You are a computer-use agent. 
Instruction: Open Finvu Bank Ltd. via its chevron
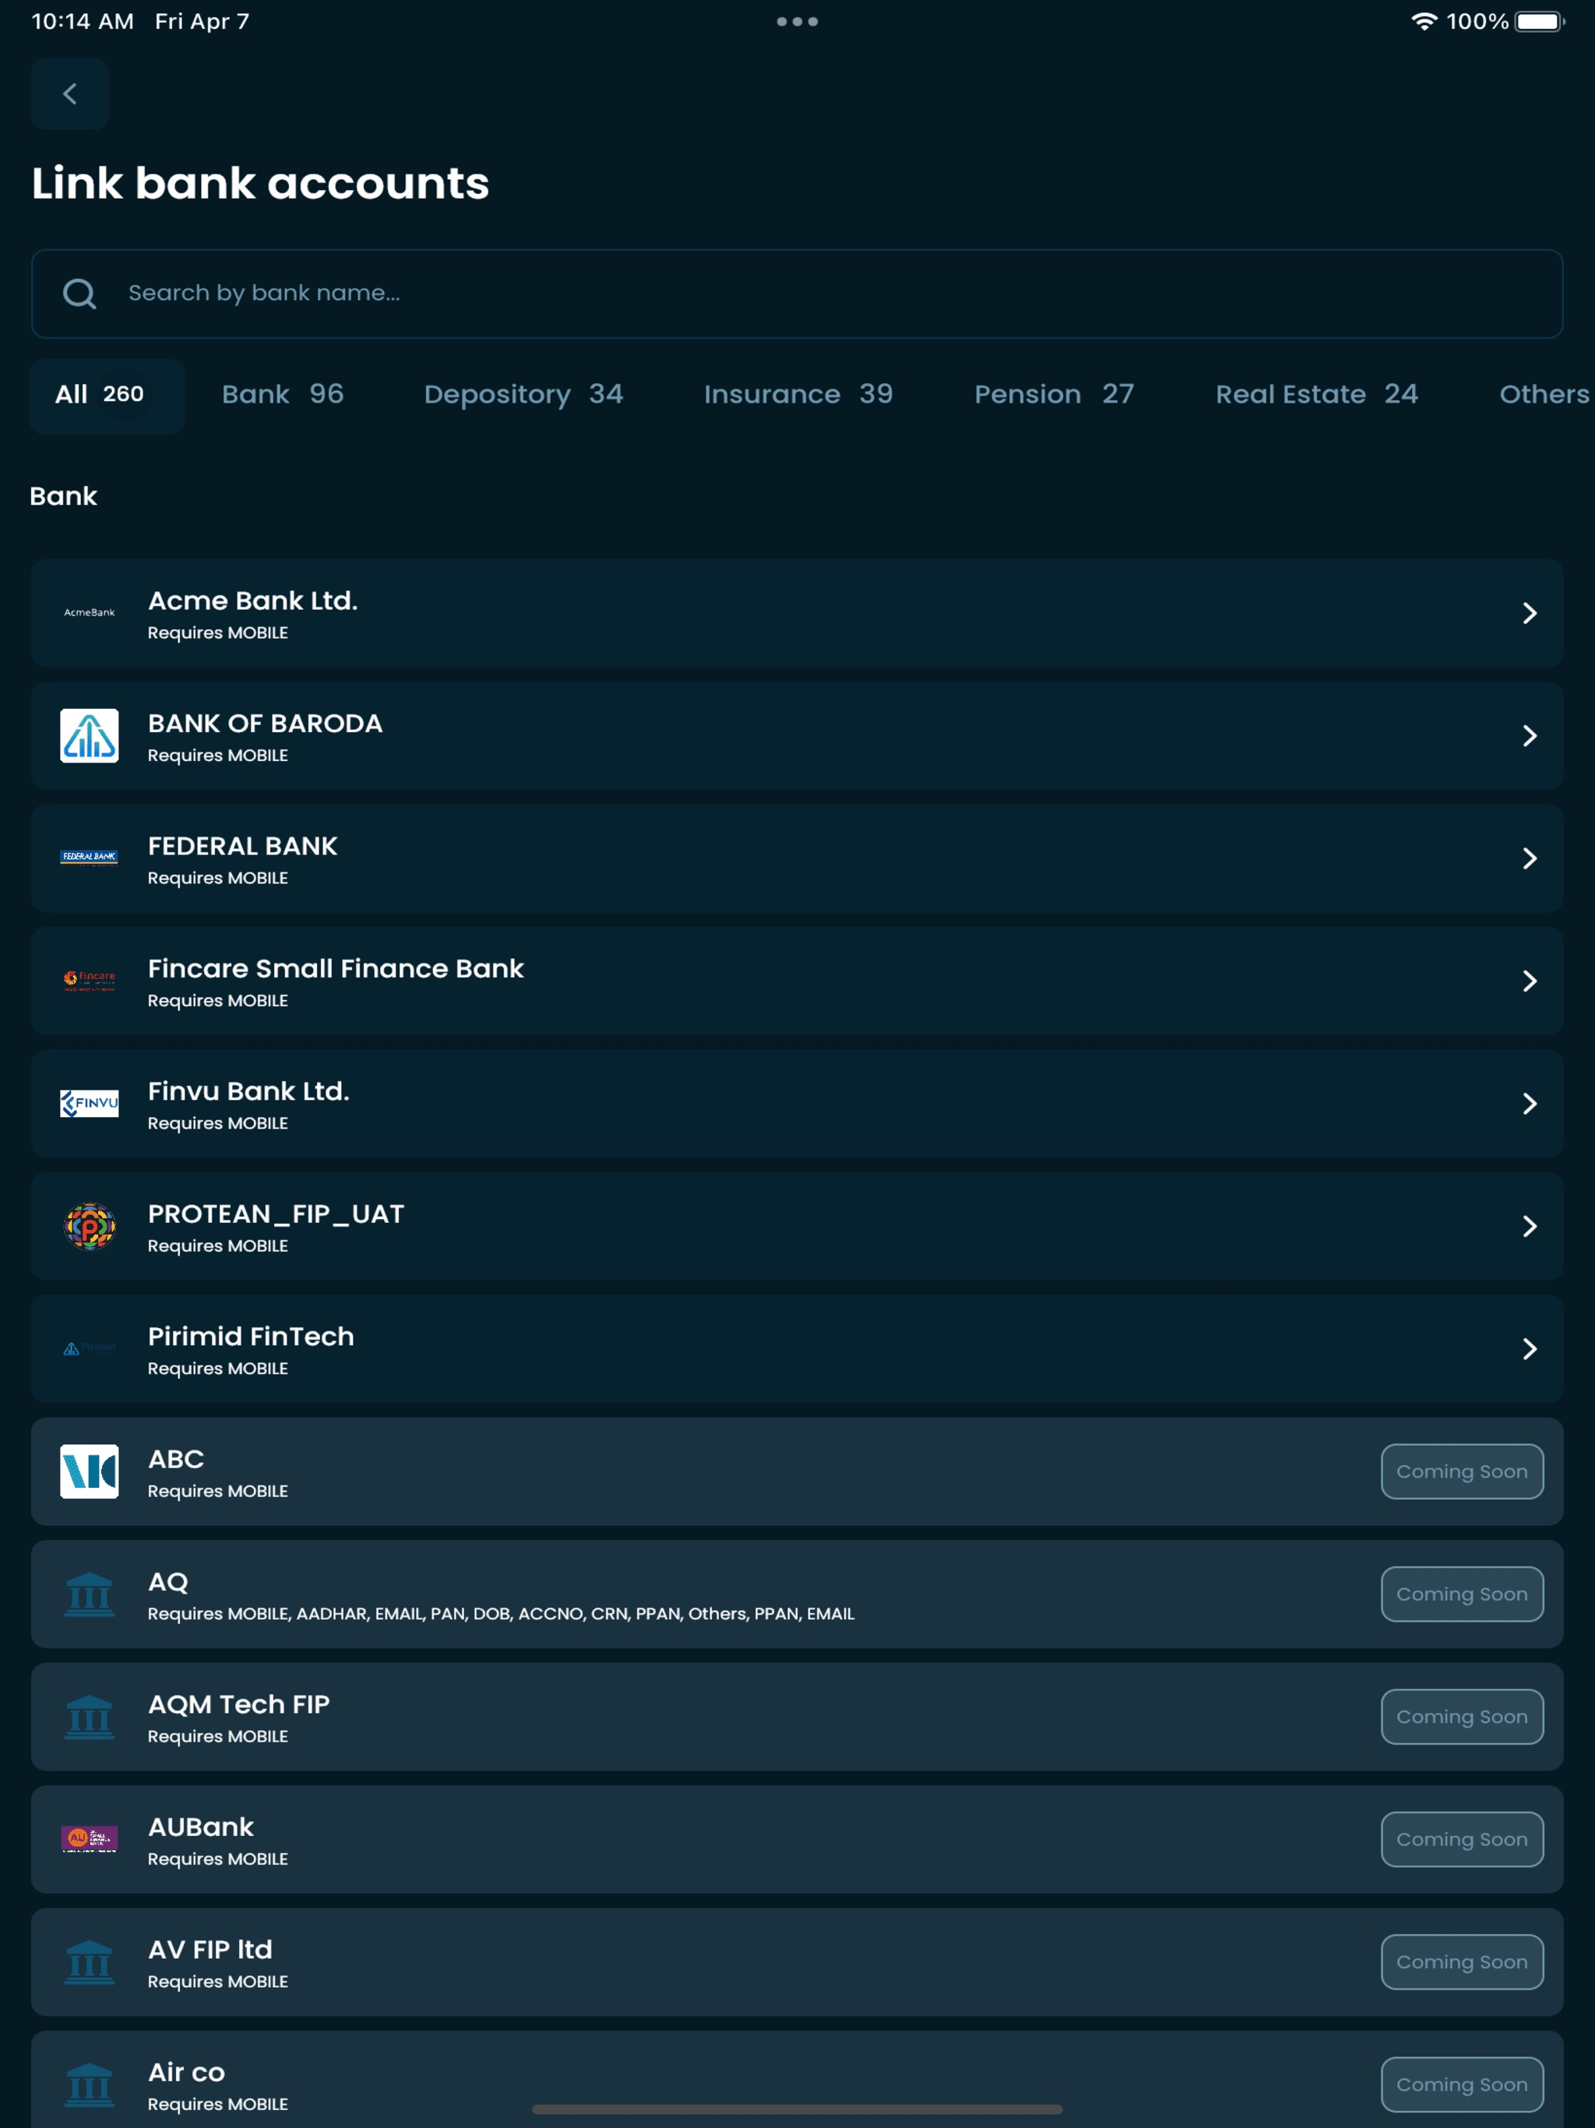pos(1530,1104)
